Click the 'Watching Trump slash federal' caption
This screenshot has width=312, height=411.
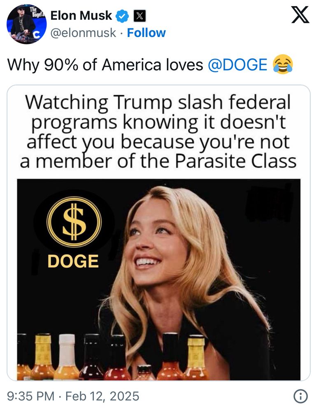158,102
